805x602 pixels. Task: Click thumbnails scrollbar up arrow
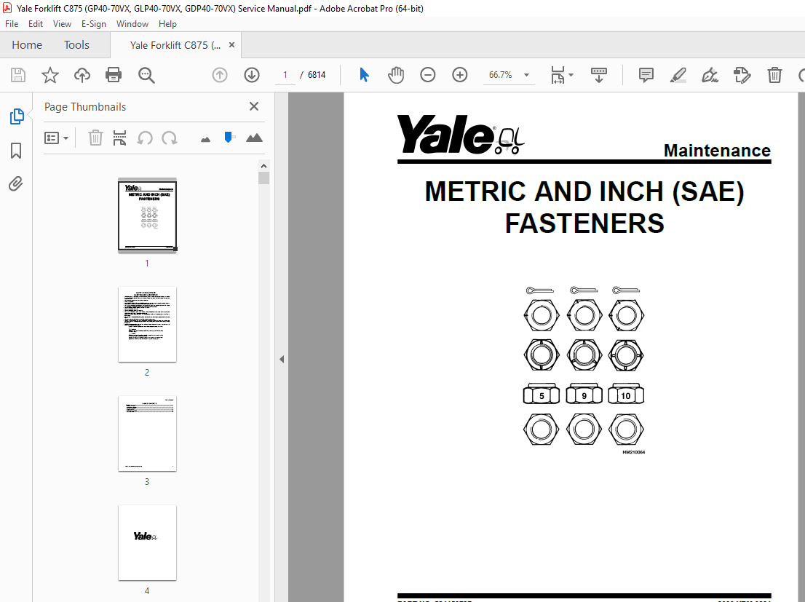pyautogui.click(x=263, y=166)
